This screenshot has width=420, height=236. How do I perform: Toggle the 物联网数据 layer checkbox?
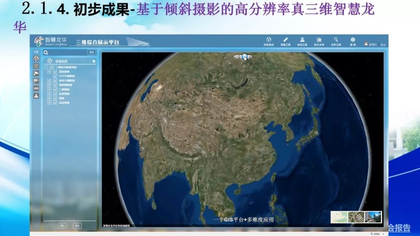[55, 85]
